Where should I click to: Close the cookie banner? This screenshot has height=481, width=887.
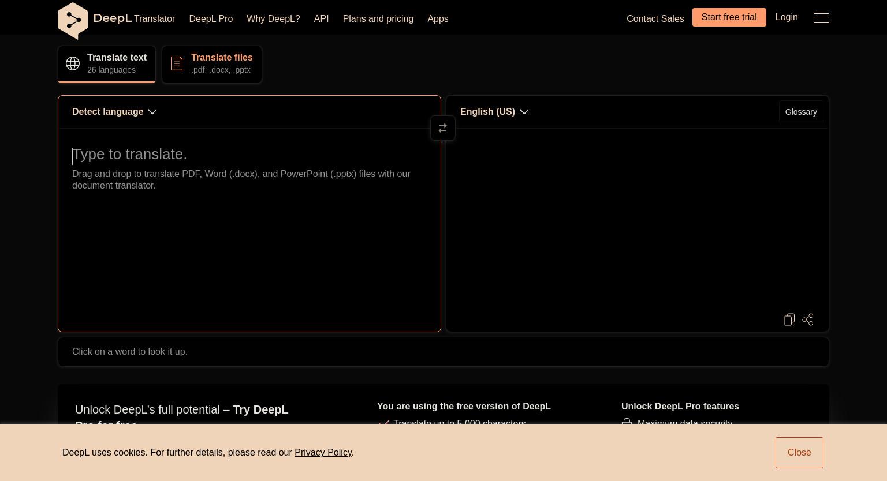coord(799,453)
